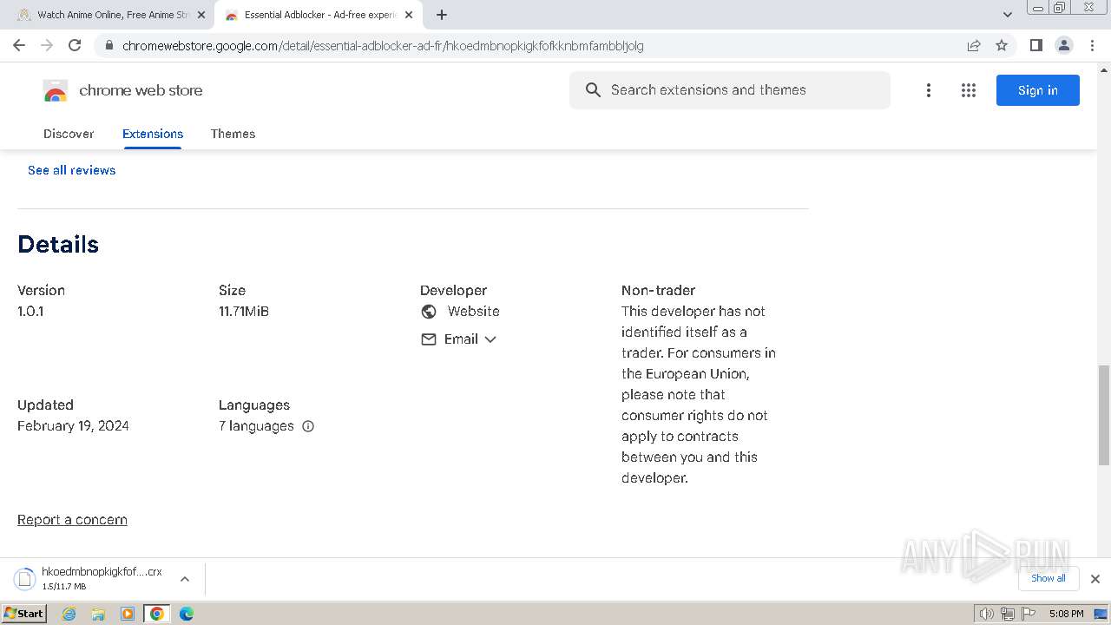Click the 5:08 PM taskbar clock
Viewport: 1111px width, 625px height.
[1066, 614]
